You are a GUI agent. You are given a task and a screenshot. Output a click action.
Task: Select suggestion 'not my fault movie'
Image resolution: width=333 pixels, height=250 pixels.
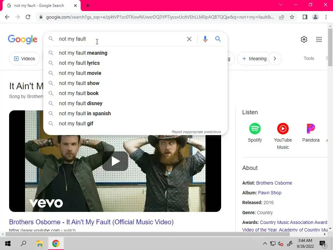(x=135, y=73)
